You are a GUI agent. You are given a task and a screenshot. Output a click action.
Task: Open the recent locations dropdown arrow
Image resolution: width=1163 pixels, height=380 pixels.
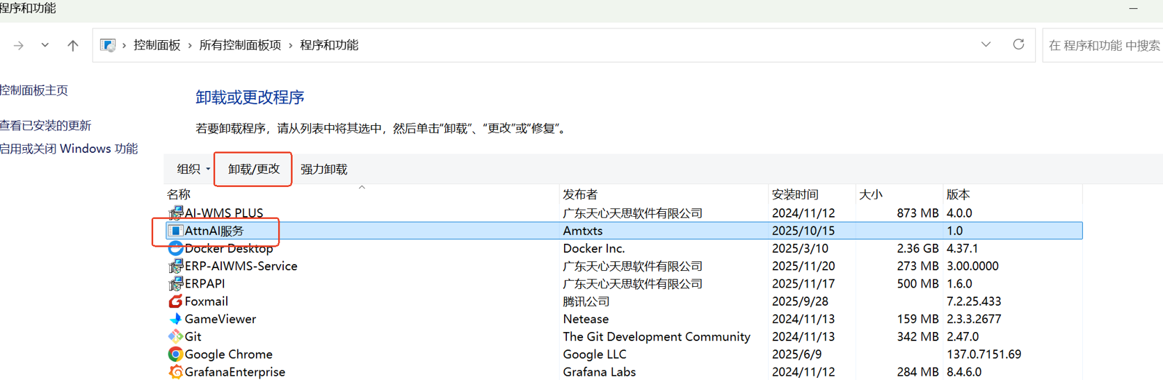pos(45,45)
